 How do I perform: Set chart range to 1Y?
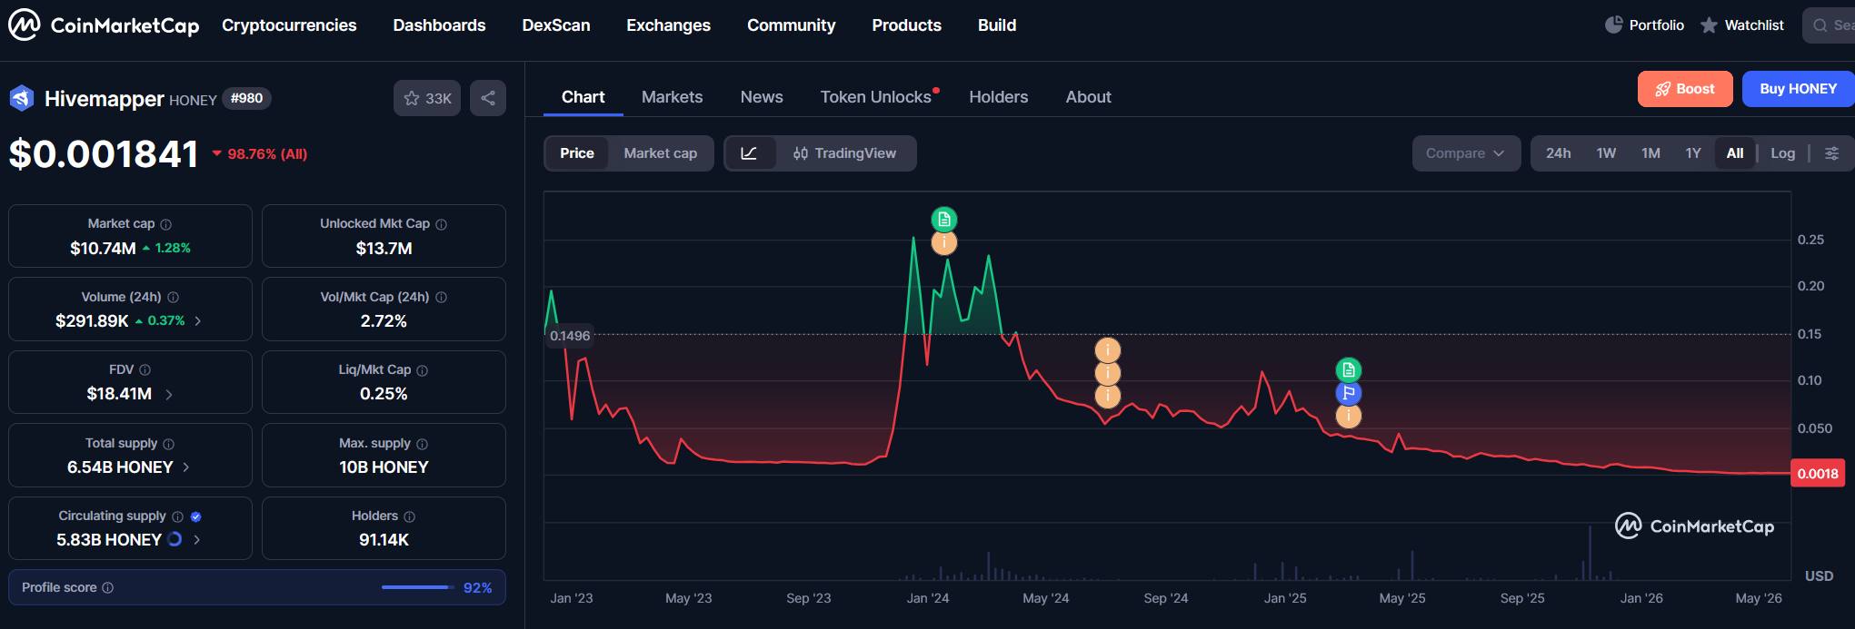1693,153
